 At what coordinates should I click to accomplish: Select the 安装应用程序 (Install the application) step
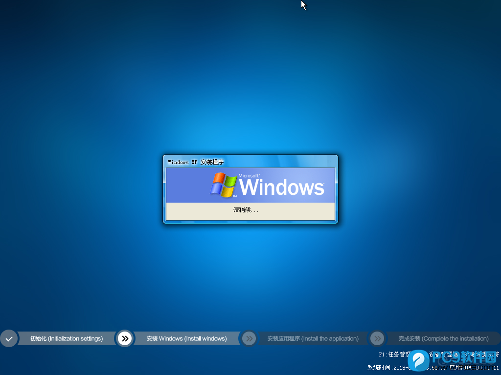pyautogui.click(x=313, y=339)
